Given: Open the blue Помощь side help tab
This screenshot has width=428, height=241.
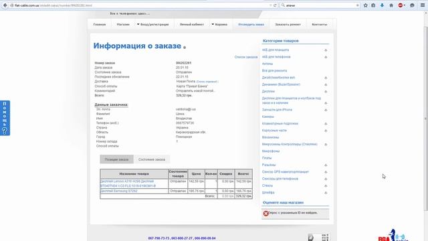Looking at the screenshot, I should click(5, 118).
